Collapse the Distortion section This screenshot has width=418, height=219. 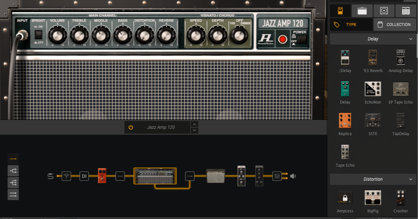pyautogui.click(x=373, y=179)
